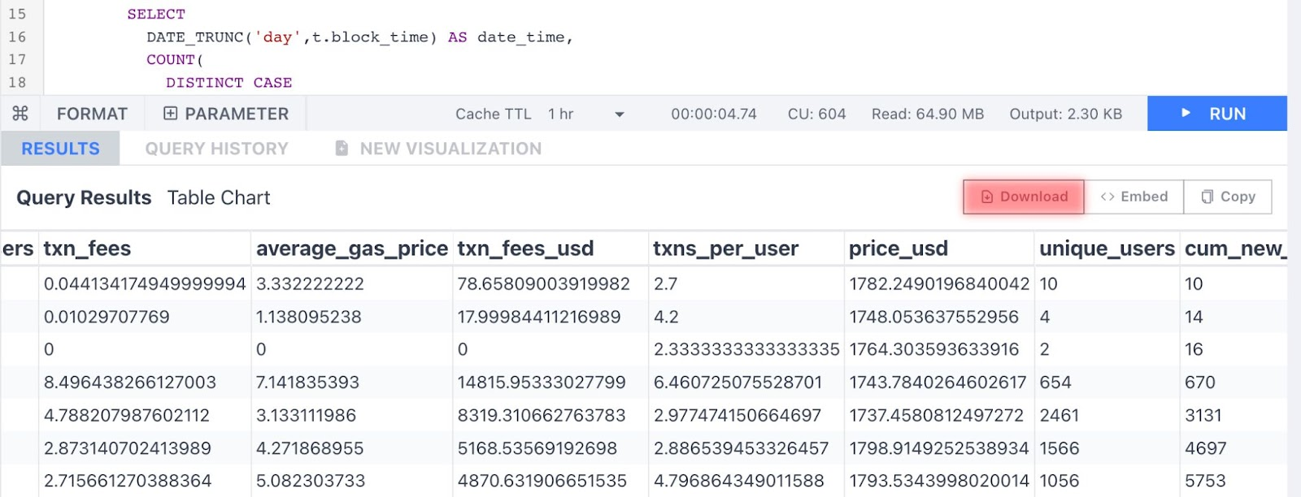Click the PARAMETER plus icon
Viewport: 1301px width, 497px height.
(x=170, y=114)
